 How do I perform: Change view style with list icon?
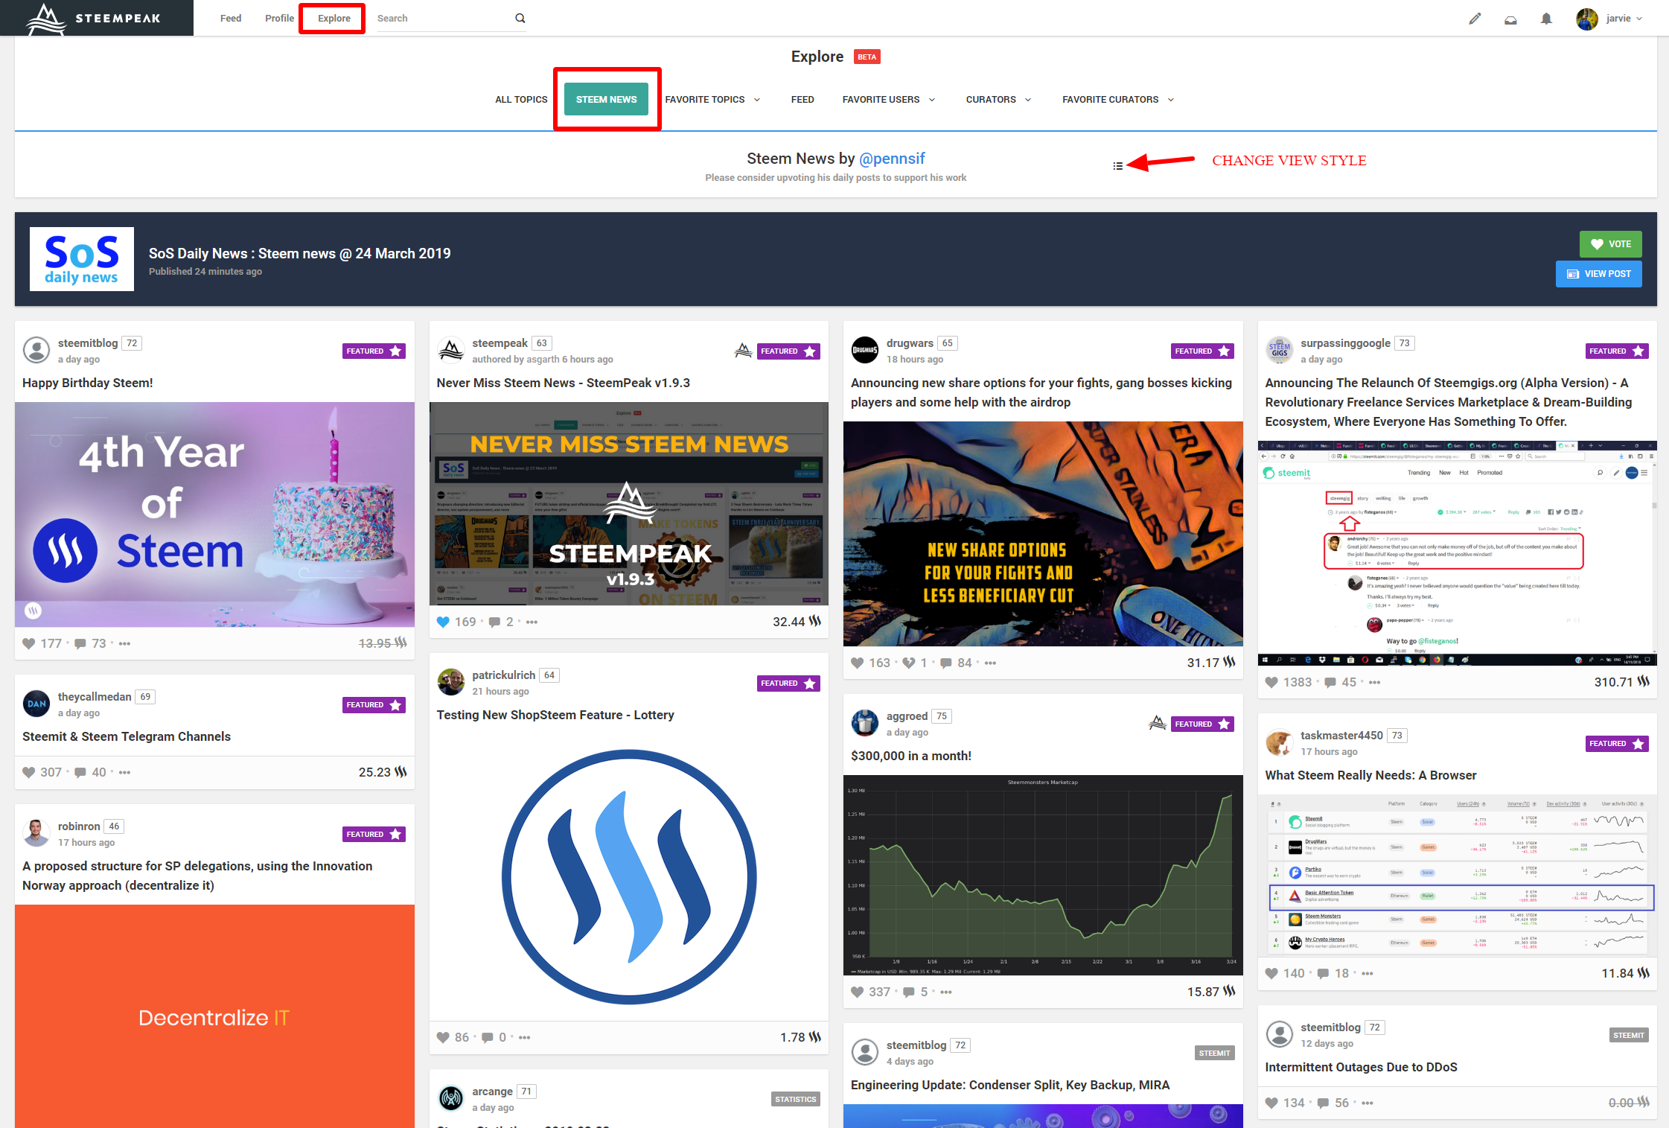[x=1117, y=165]
